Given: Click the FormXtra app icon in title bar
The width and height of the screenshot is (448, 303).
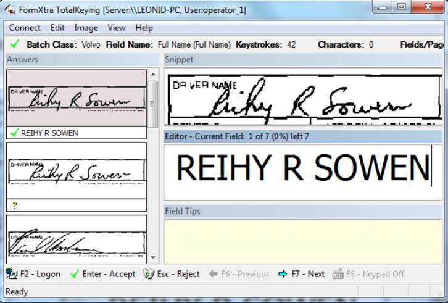Looking at the screenshot, I should (10, 8).
